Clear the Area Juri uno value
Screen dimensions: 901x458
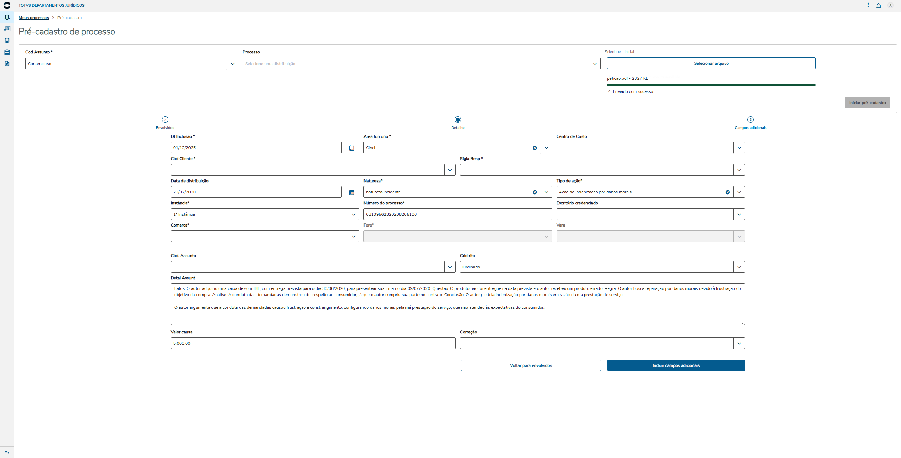coord(535,148)
